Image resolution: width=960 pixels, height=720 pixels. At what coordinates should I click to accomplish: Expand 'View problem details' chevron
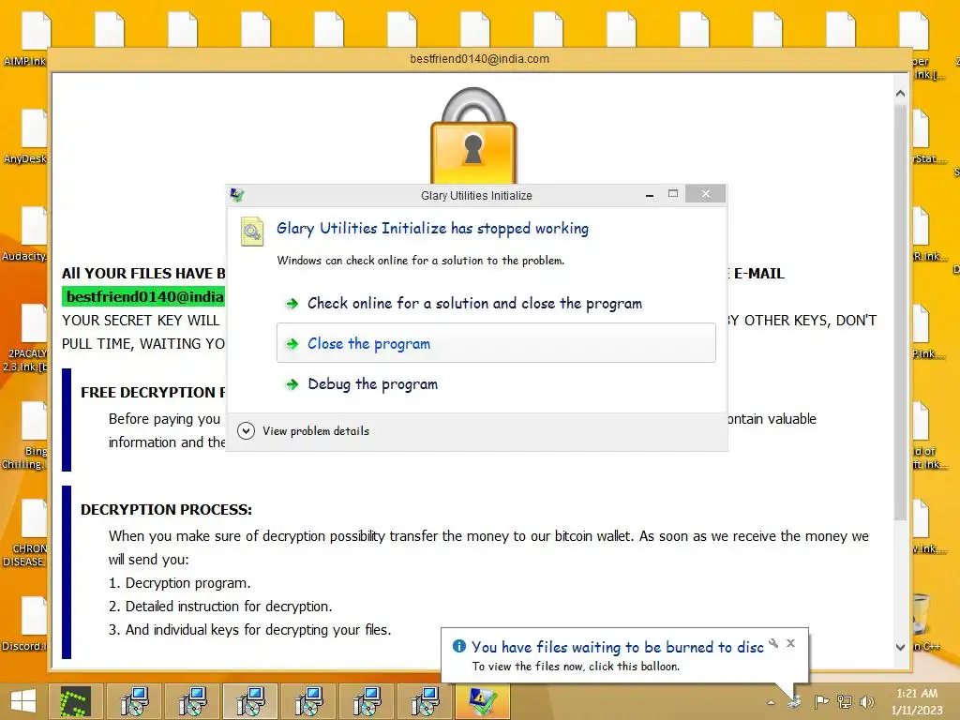(x=246, y=430)
